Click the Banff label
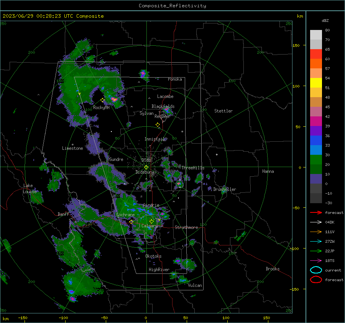The width and height of the screenshot is (345, 323). click(x=63, y=214)
